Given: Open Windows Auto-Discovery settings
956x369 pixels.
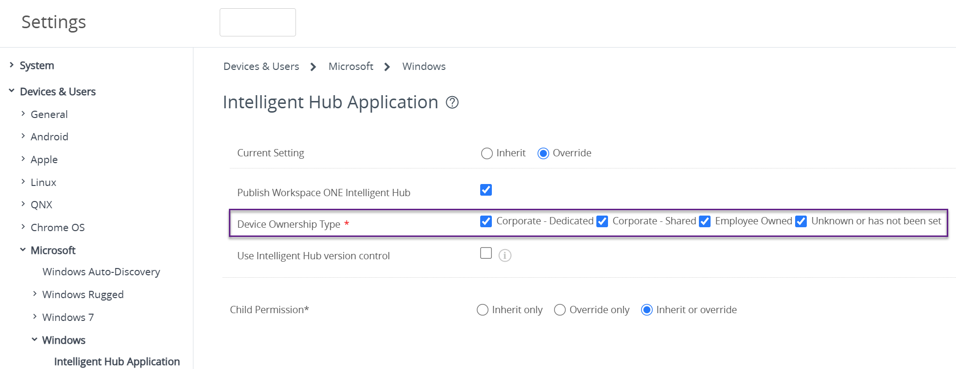Looking at the screenshot, I should (x=101, y=272).
